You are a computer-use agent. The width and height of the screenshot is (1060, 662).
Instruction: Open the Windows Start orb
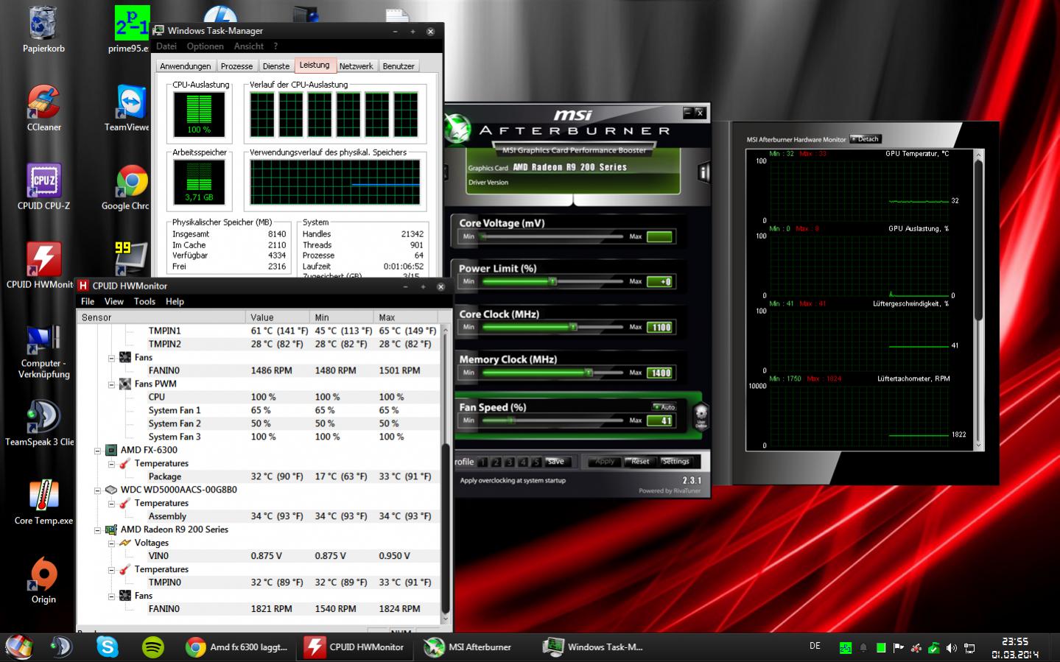click(x=19, y=647)
